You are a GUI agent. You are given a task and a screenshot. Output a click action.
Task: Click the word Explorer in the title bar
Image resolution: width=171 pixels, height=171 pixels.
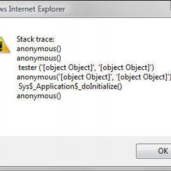(51, 9)
